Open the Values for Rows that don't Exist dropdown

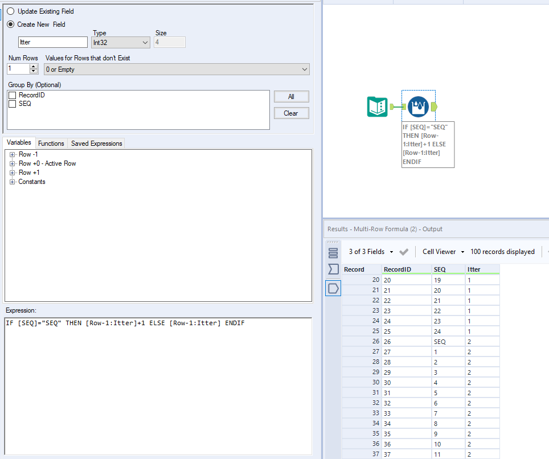[177, 69]
